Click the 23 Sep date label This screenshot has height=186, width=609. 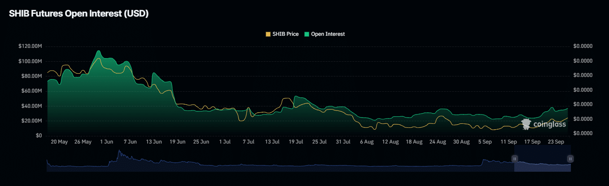556,142
